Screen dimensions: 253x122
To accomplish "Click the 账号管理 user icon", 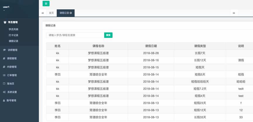I will (x=4, y=101).
